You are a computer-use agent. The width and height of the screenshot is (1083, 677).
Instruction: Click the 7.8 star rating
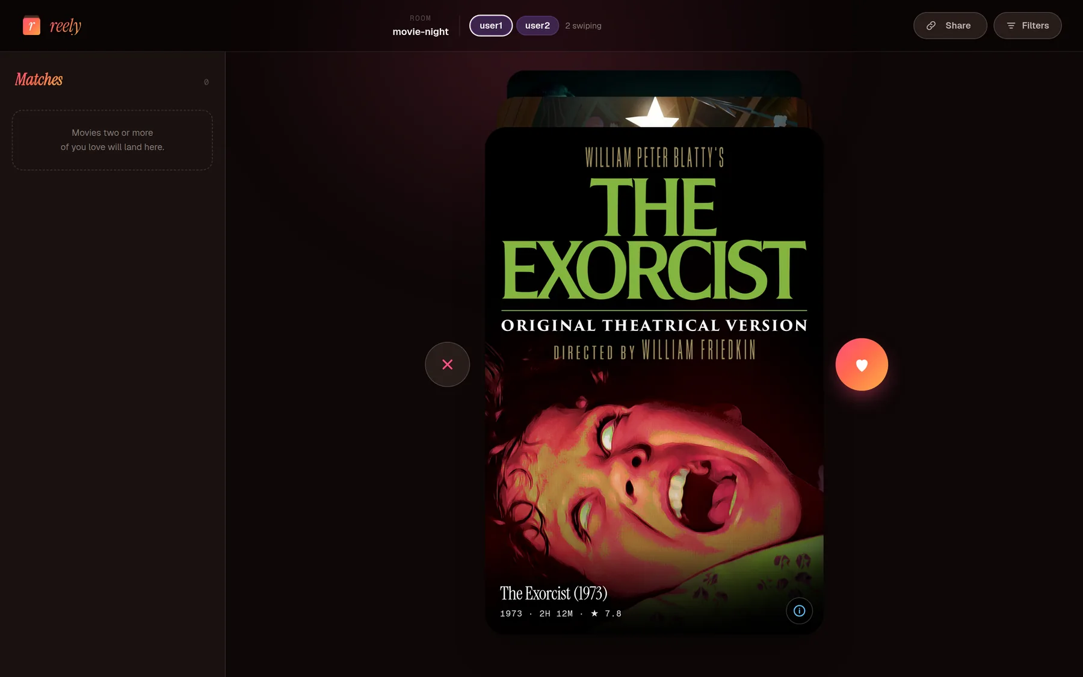tap(606, 613)
